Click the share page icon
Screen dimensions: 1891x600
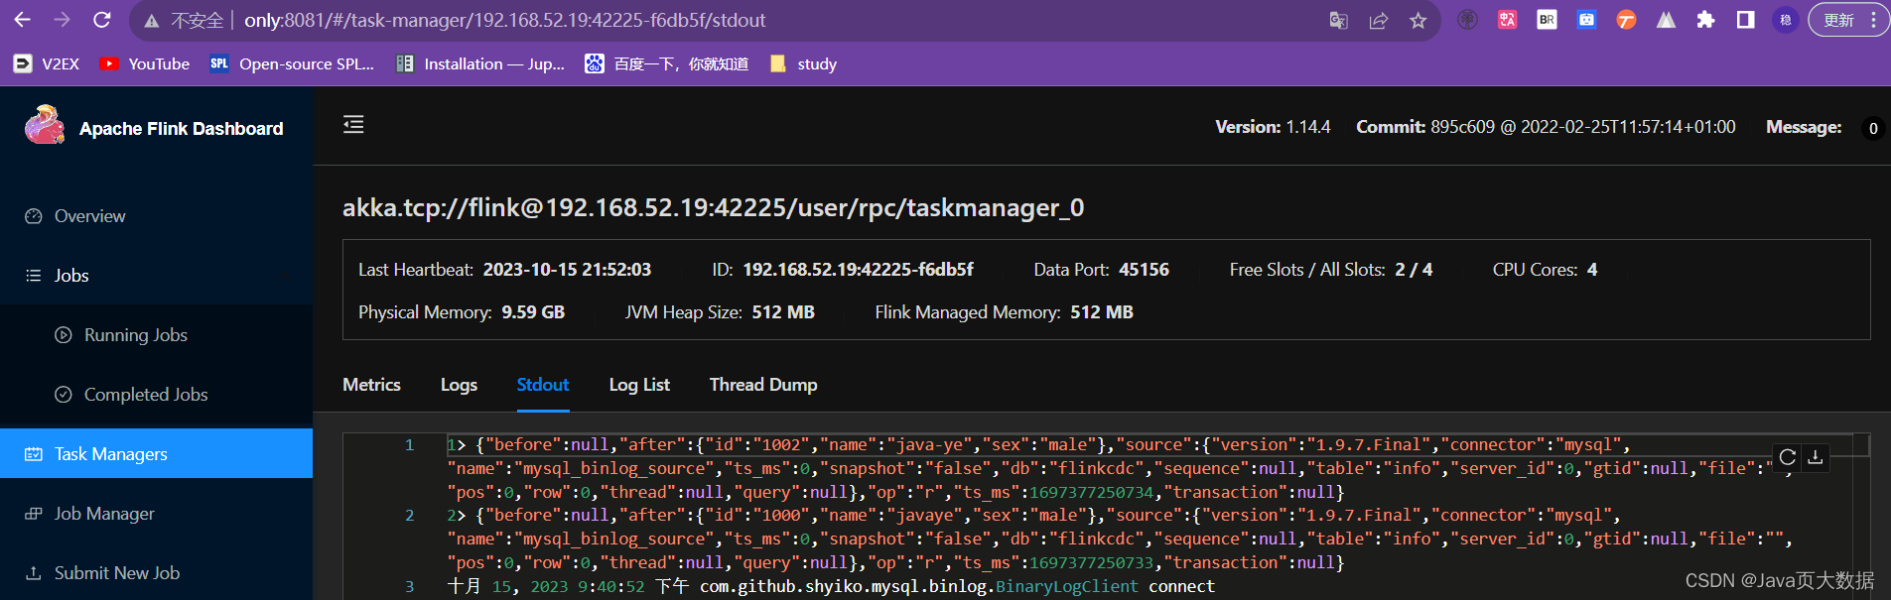[1379, 20]
